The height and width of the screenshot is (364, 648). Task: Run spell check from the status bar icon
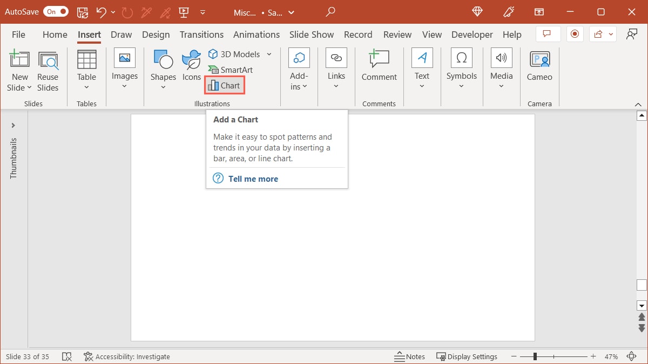tap(67, 356)
